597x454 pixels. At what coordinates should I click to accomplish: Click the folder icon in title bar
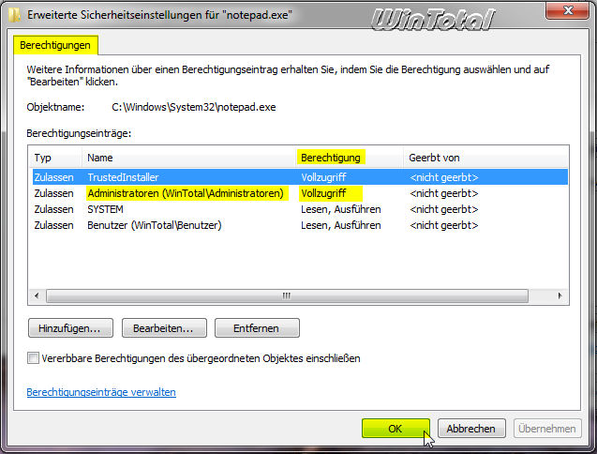pyautogui.click(x=14, y=15)
